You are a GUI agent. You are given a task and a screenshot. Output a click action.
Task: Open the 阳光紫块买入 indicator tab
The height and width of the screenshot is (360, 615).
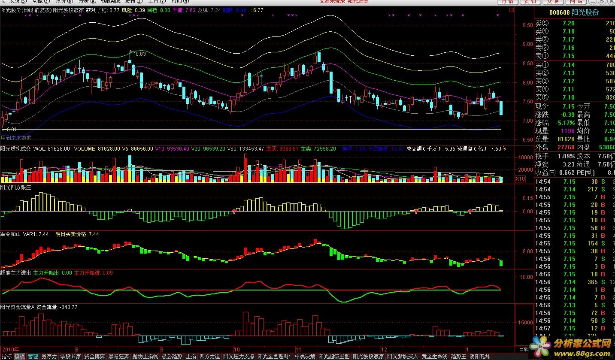403,357
